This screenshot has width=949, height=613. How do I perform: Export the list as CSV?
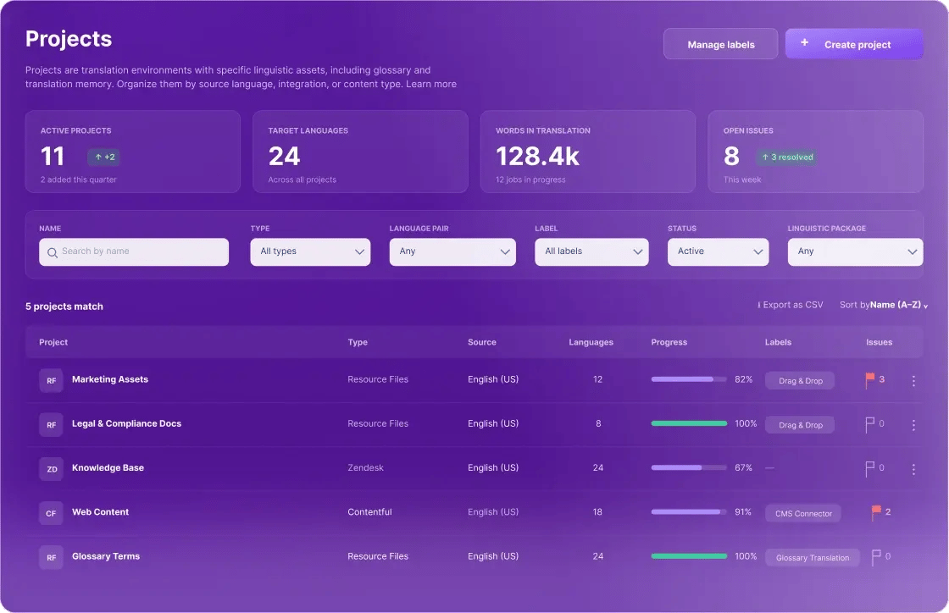[791, 305]
